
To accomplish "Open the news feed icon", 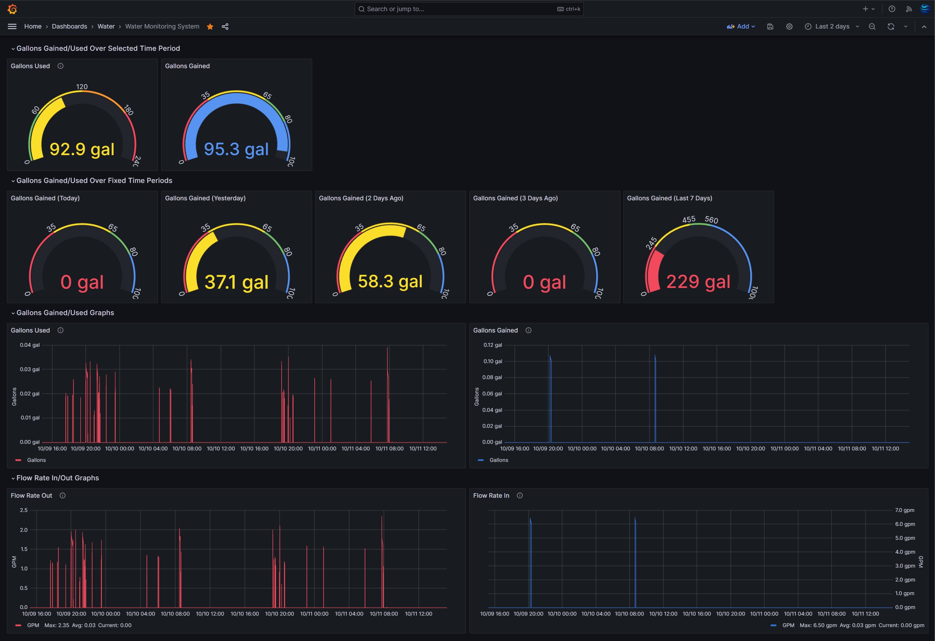I will 909,9.
